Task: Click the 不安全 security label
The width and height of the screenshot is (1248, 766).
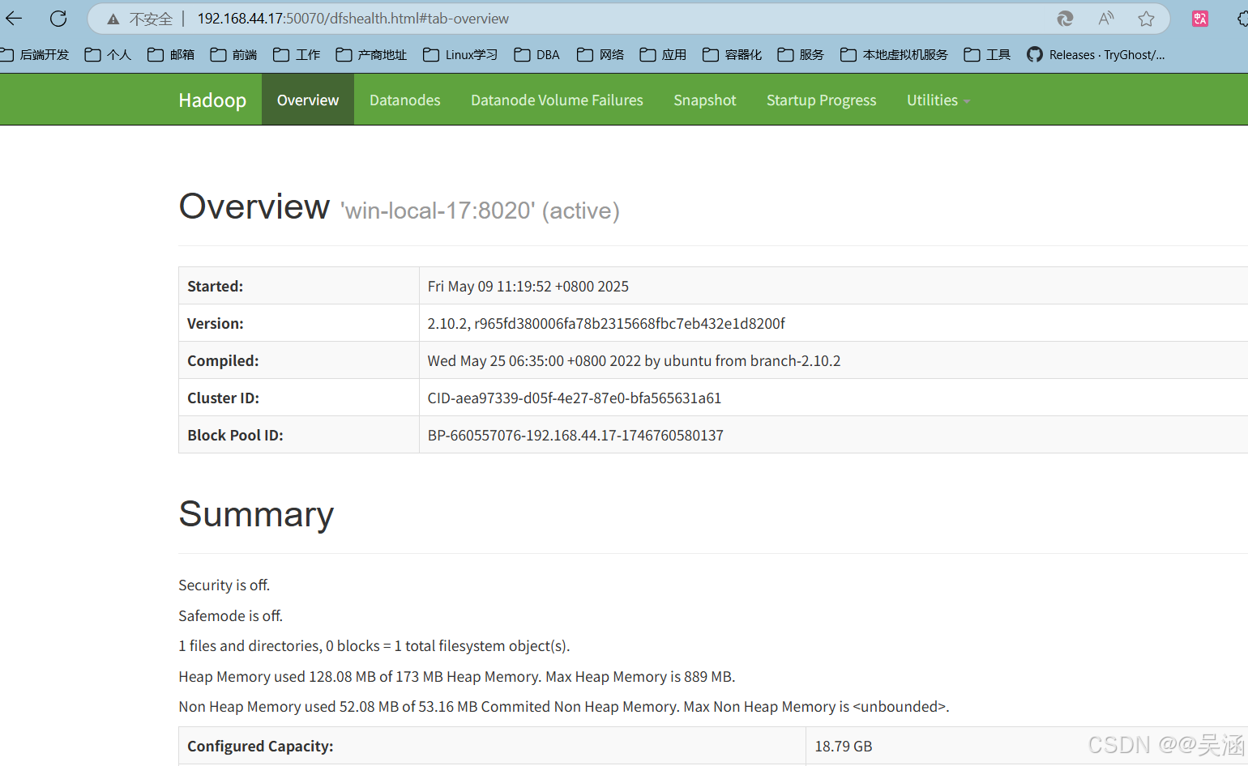Action: point(152,19)
